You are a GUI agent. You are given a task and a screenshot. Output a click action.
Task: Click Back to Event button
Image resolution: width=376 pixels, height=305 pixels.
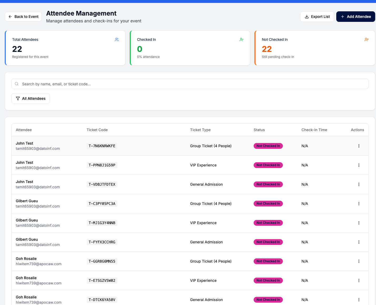pos(23,17)
